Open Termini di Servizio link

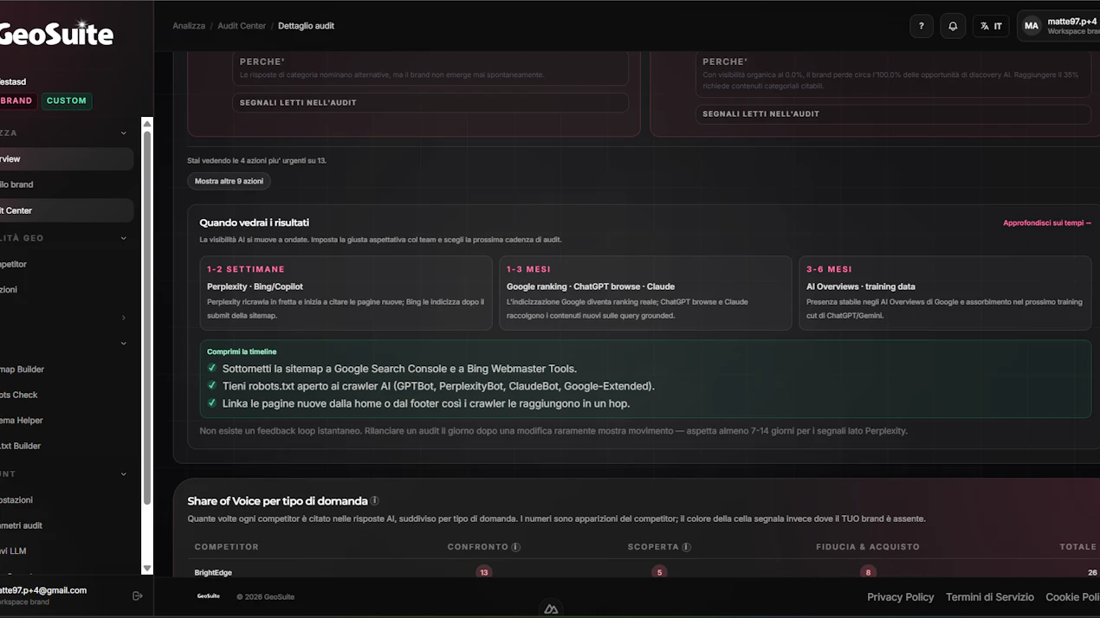tap(990, 597)
